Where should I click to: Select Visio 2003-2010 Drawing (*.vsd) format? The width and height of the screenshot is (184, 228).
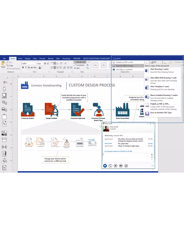[x=163, y=80]
